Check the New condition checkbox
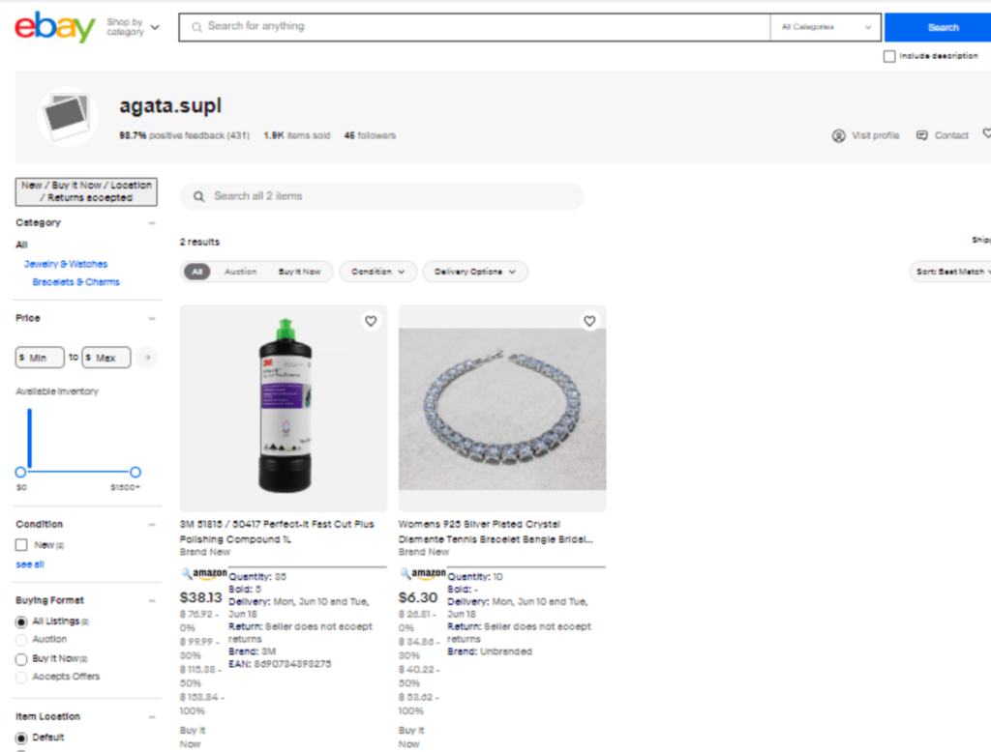The width and height of the screenshot is (991, 752). point(21,545)
